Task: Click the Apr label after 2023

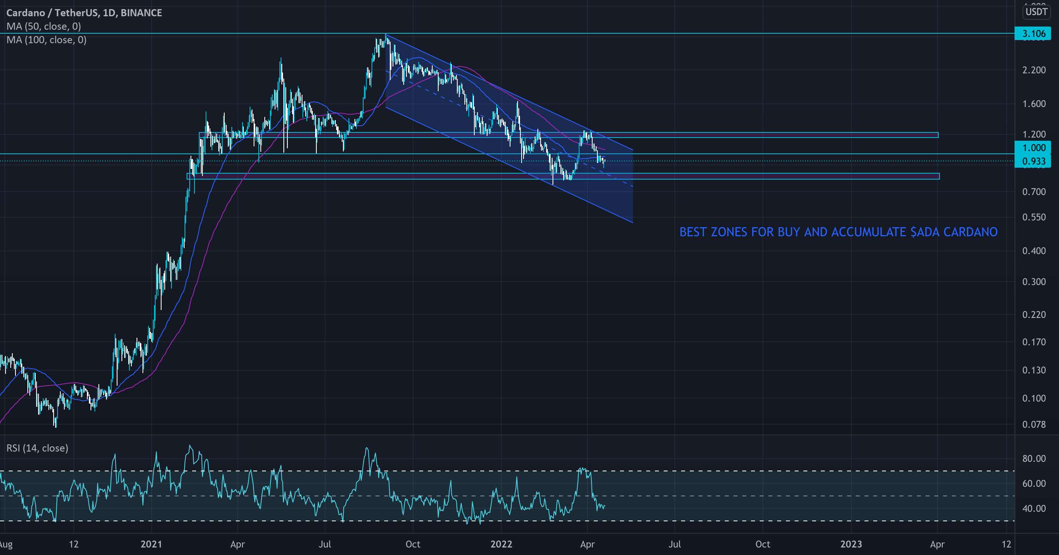Action: 937,544
